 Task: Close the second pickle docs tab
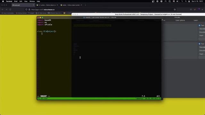pos(81,5)
